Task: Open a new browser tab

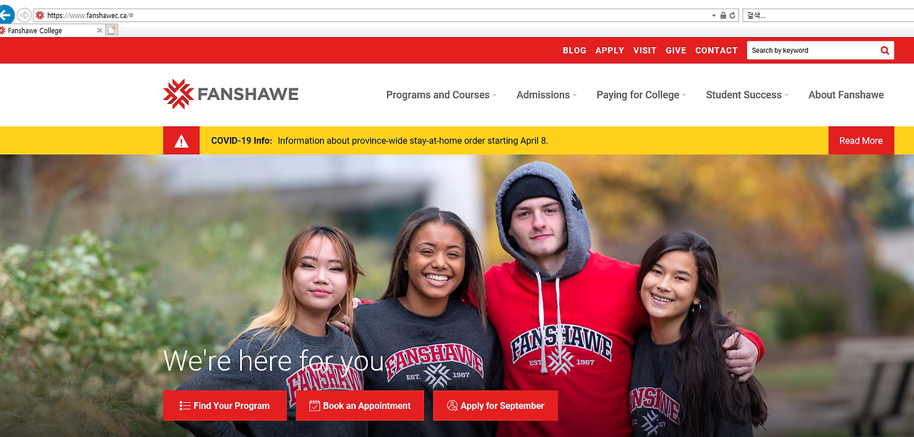Action: click(112, 31)
